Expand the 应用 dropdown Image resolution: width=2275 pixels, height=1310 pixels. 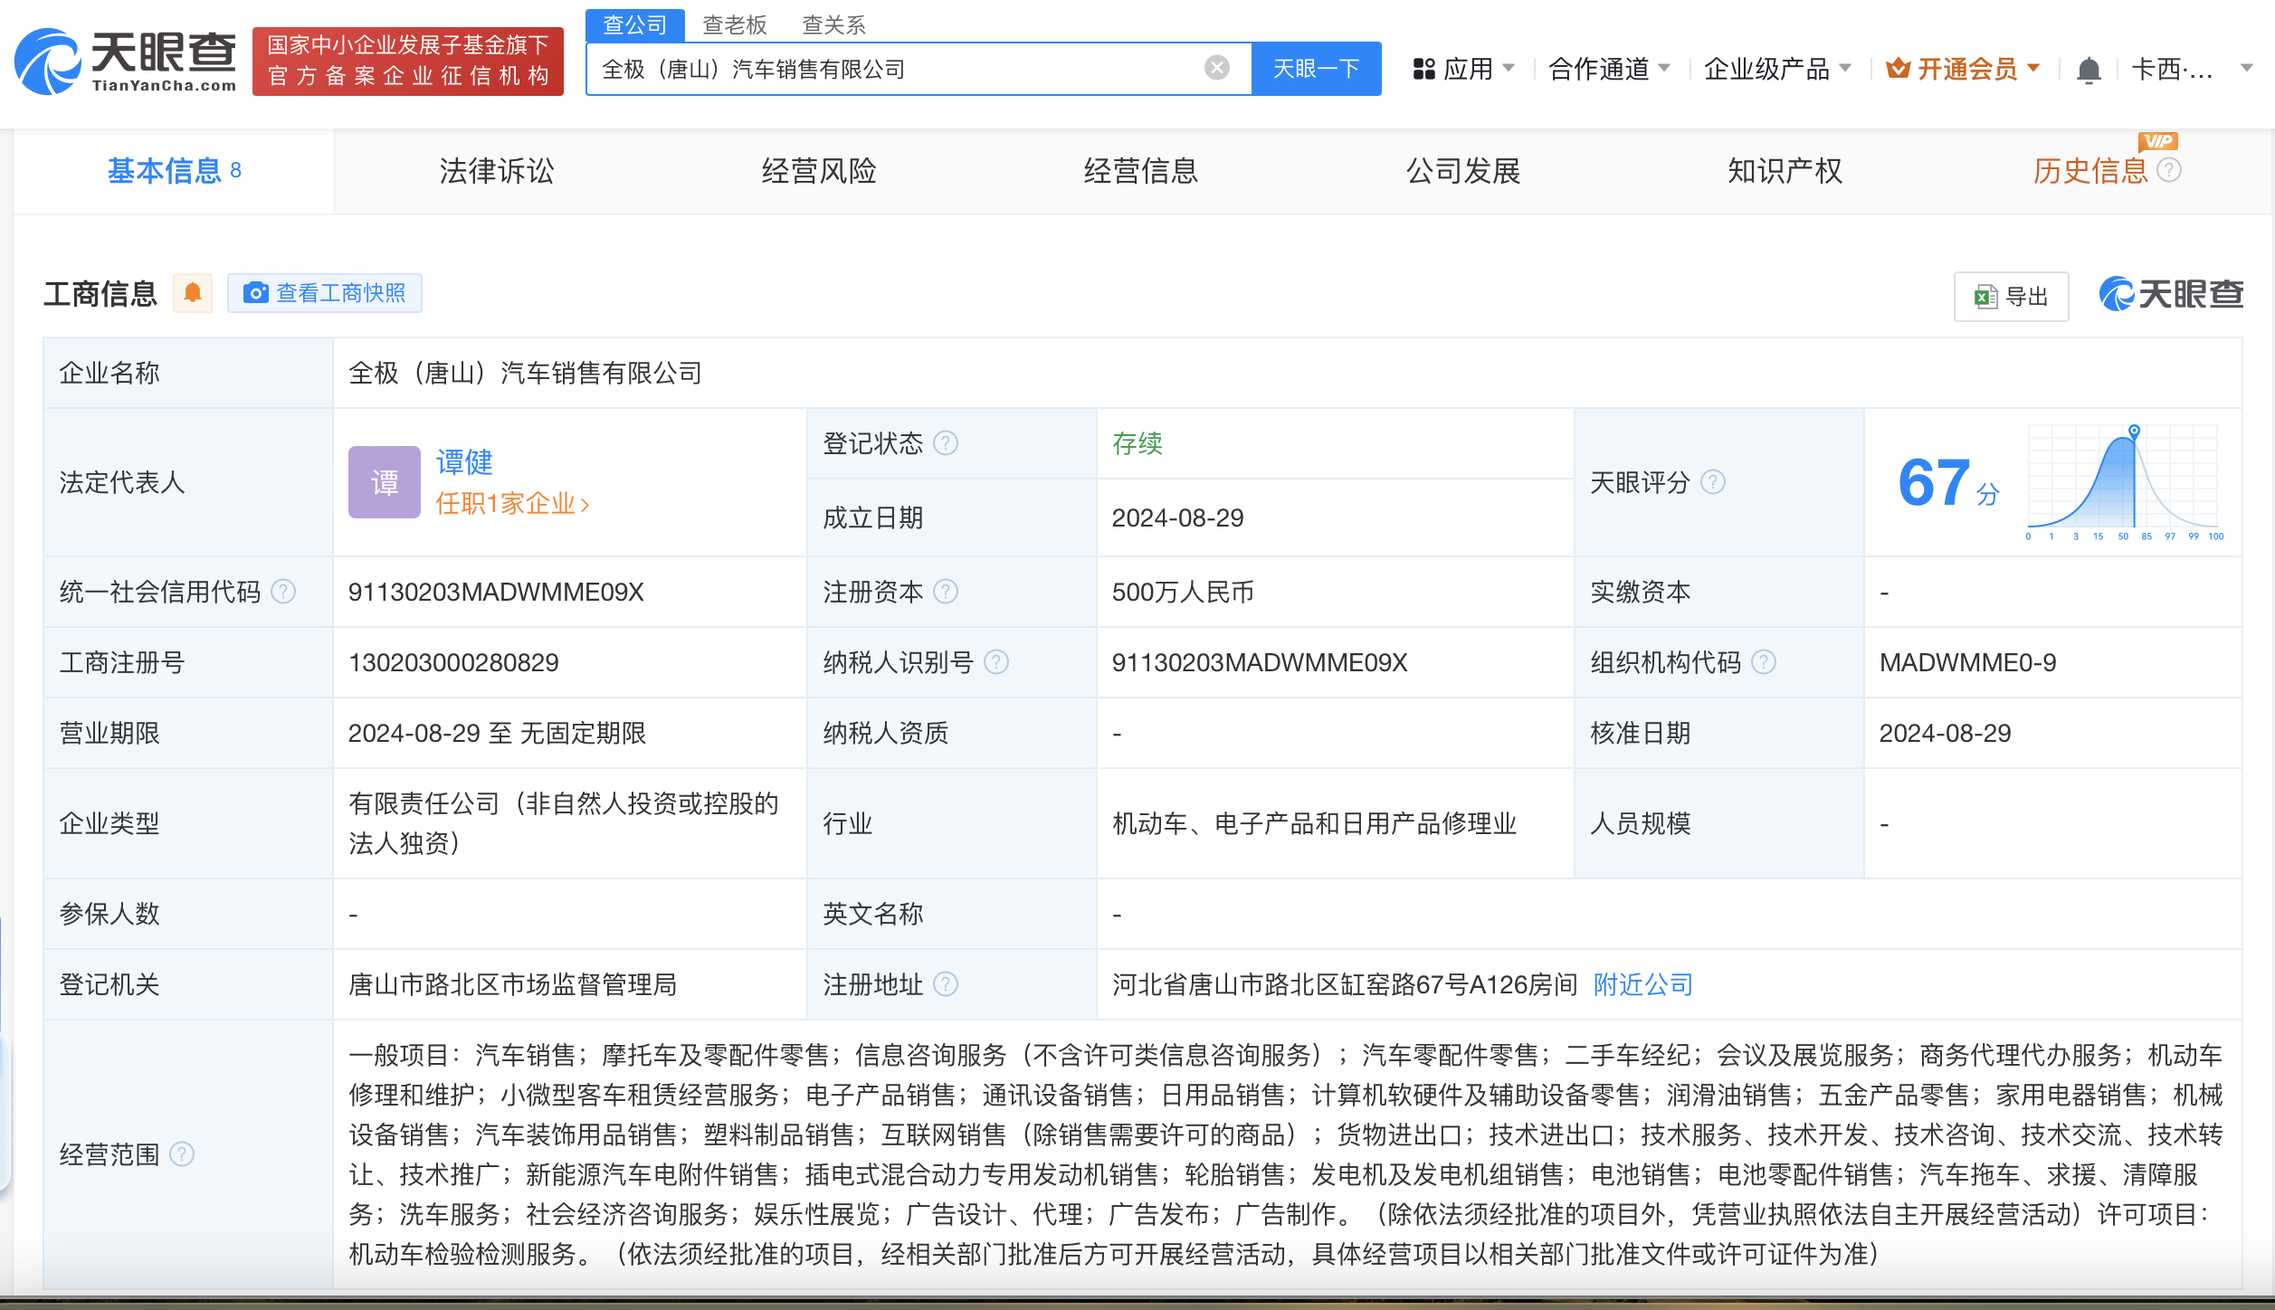(1472, 68)
